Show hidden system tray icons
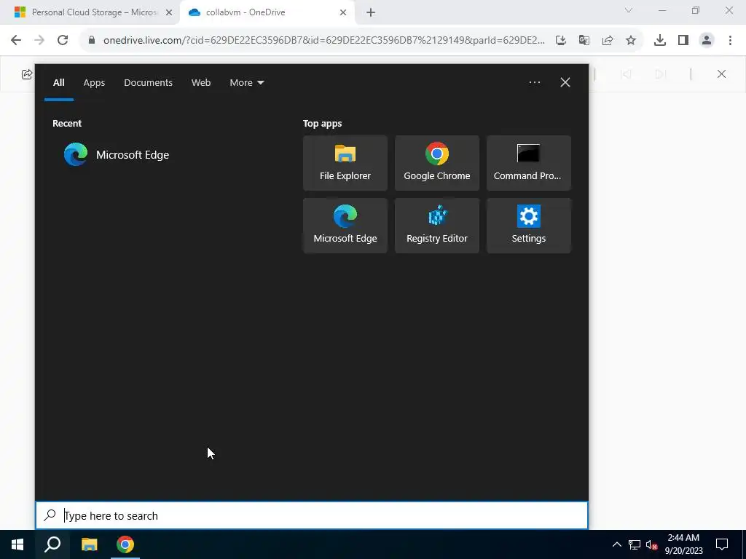Viewport: 746px width, 559px height. click(616, 544)
